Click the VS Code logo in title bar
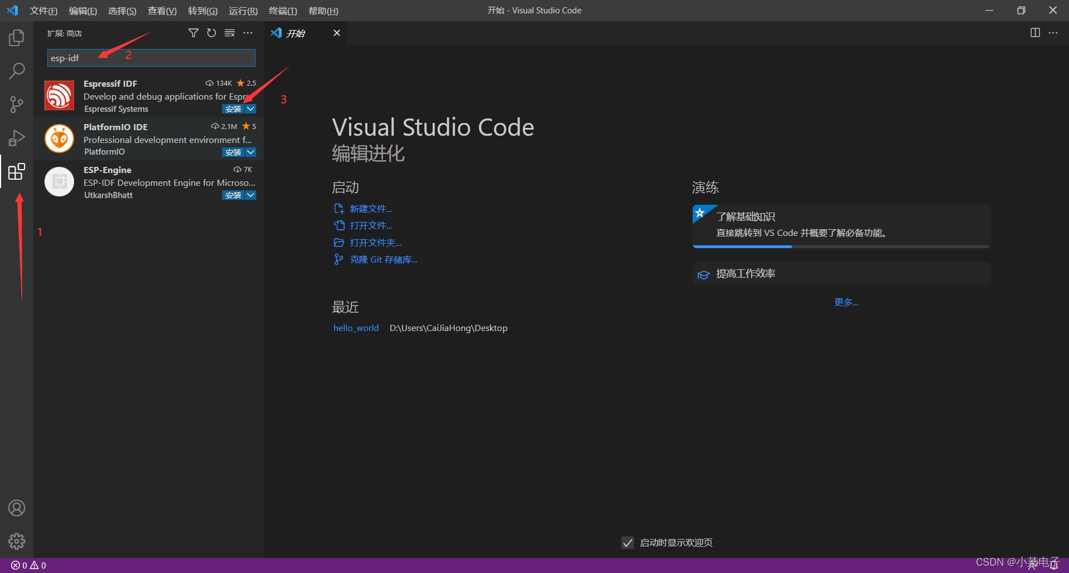 click(x=12, y=10)
